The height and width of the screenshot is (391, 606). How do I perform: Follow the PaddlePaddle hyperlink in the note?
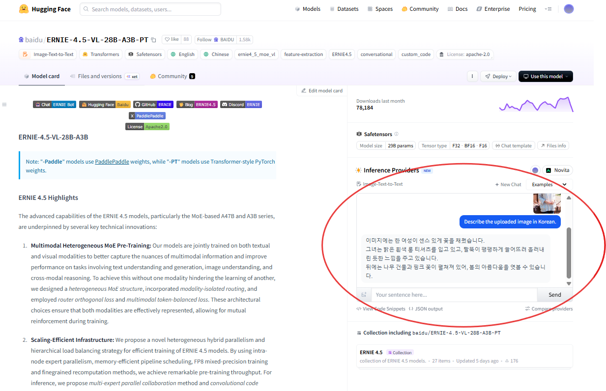point(112,162)
